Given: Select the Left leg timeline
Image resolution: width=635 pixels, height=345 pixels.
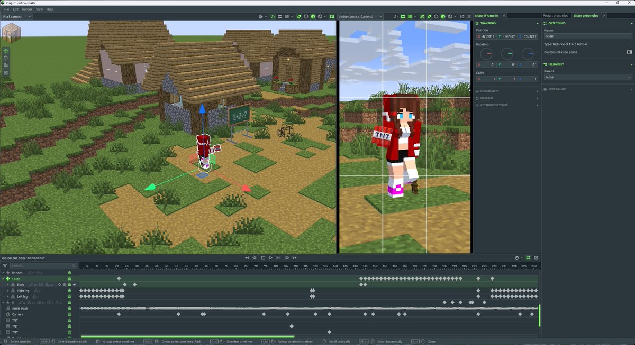Looking at the screenshot, I should 23,296.
